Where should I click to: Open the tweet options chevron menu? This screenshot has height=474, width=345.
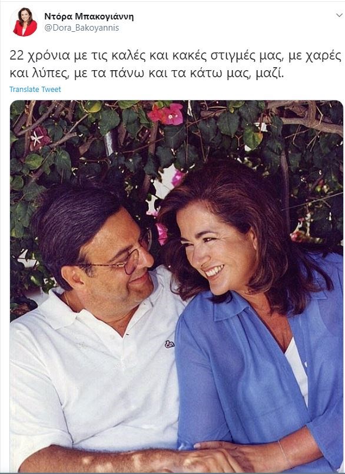tap(339, 15)
